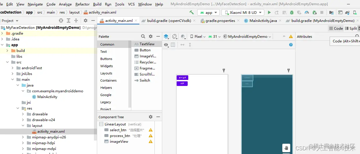Image resolution: width=360 pixels, height=154 pixels.
Task: Collapse the layout folder
Action: (23, 125)
